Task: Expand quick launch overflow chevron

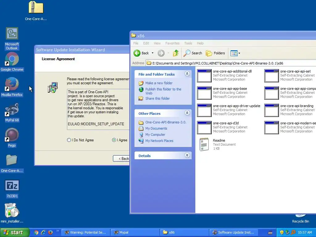Action: [x=57, y=231]
